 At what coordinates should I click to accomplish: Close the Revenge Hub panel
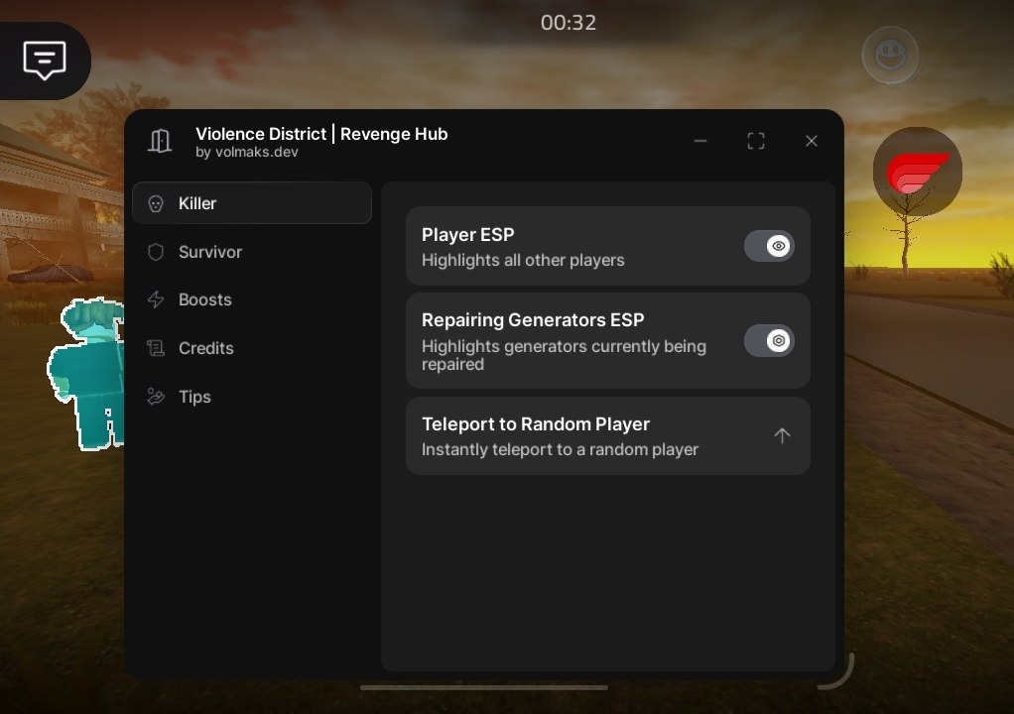click(812, 141)
